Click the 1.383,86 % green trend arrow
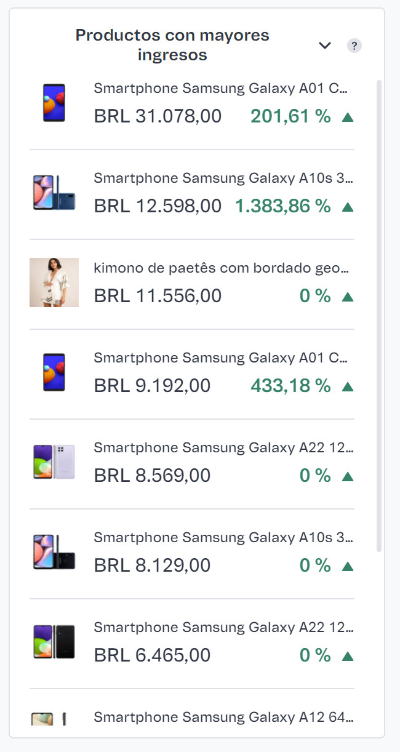 pyautogui.click(x=348, y=207)
